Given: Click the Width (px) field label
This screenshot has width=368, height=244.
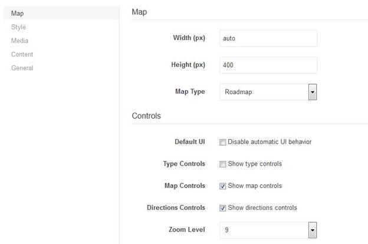Looking at the screenshot, I should 189,38.
